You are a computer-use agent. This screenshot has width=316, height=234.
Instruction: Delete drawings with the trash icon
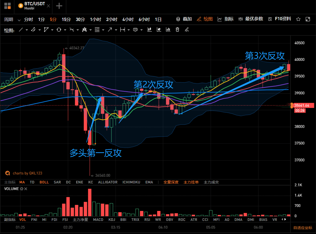(x=178, y=30)
